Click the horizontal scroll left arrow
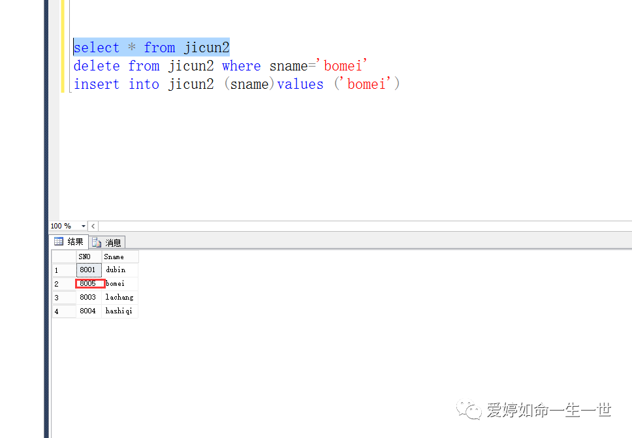The height and width of the screenshot is (438, 632). [x=93, y=226]
